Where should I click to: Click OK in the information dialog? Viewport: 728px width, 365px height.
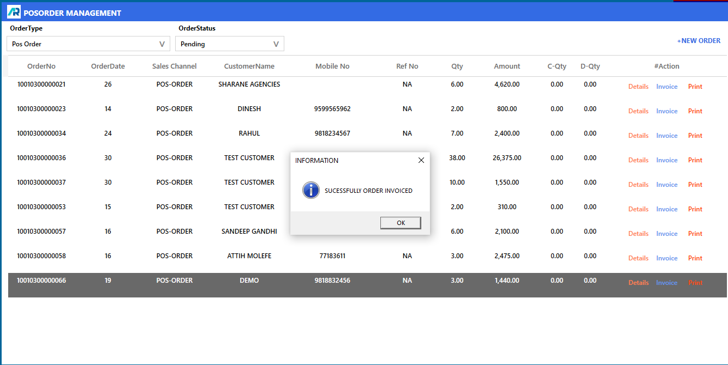pyautogui.click(x=401, y=223)
